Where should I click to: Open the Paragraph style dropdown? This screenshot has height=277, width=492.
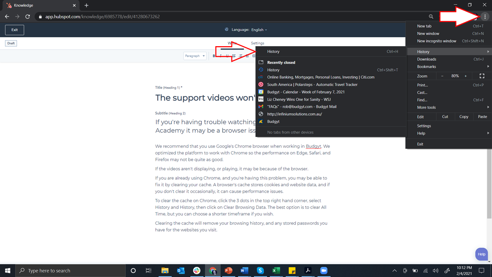point(195,56)
